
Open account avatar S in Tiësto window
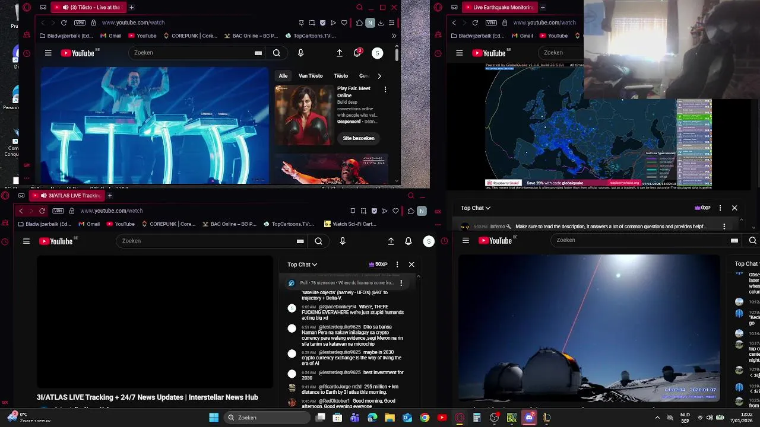(x=377, y=53)
